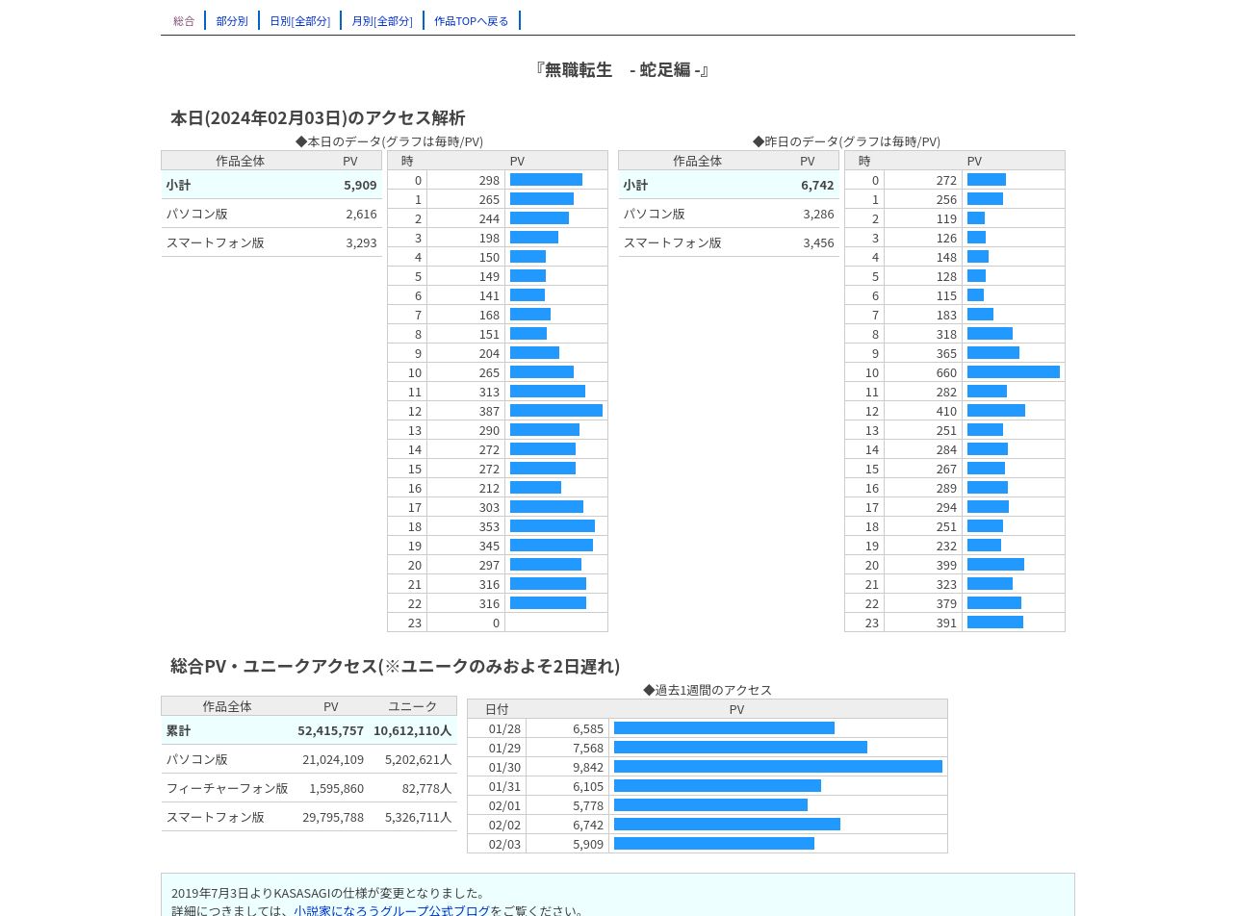Click yesterday's スマートフォン版 value 3,456
The width and height of the screenshot is (1236, 916).
click(x=818, y=242)
